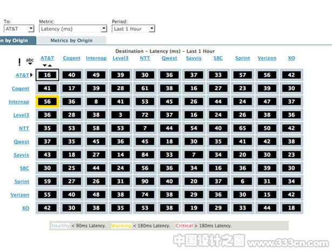
Task: Click the 57 cell in AT&T row
Action: (242, 75)
